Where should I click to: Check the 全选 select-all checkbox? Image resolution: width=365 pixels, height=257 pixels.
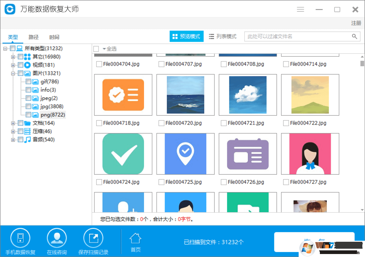click(96, 48)
